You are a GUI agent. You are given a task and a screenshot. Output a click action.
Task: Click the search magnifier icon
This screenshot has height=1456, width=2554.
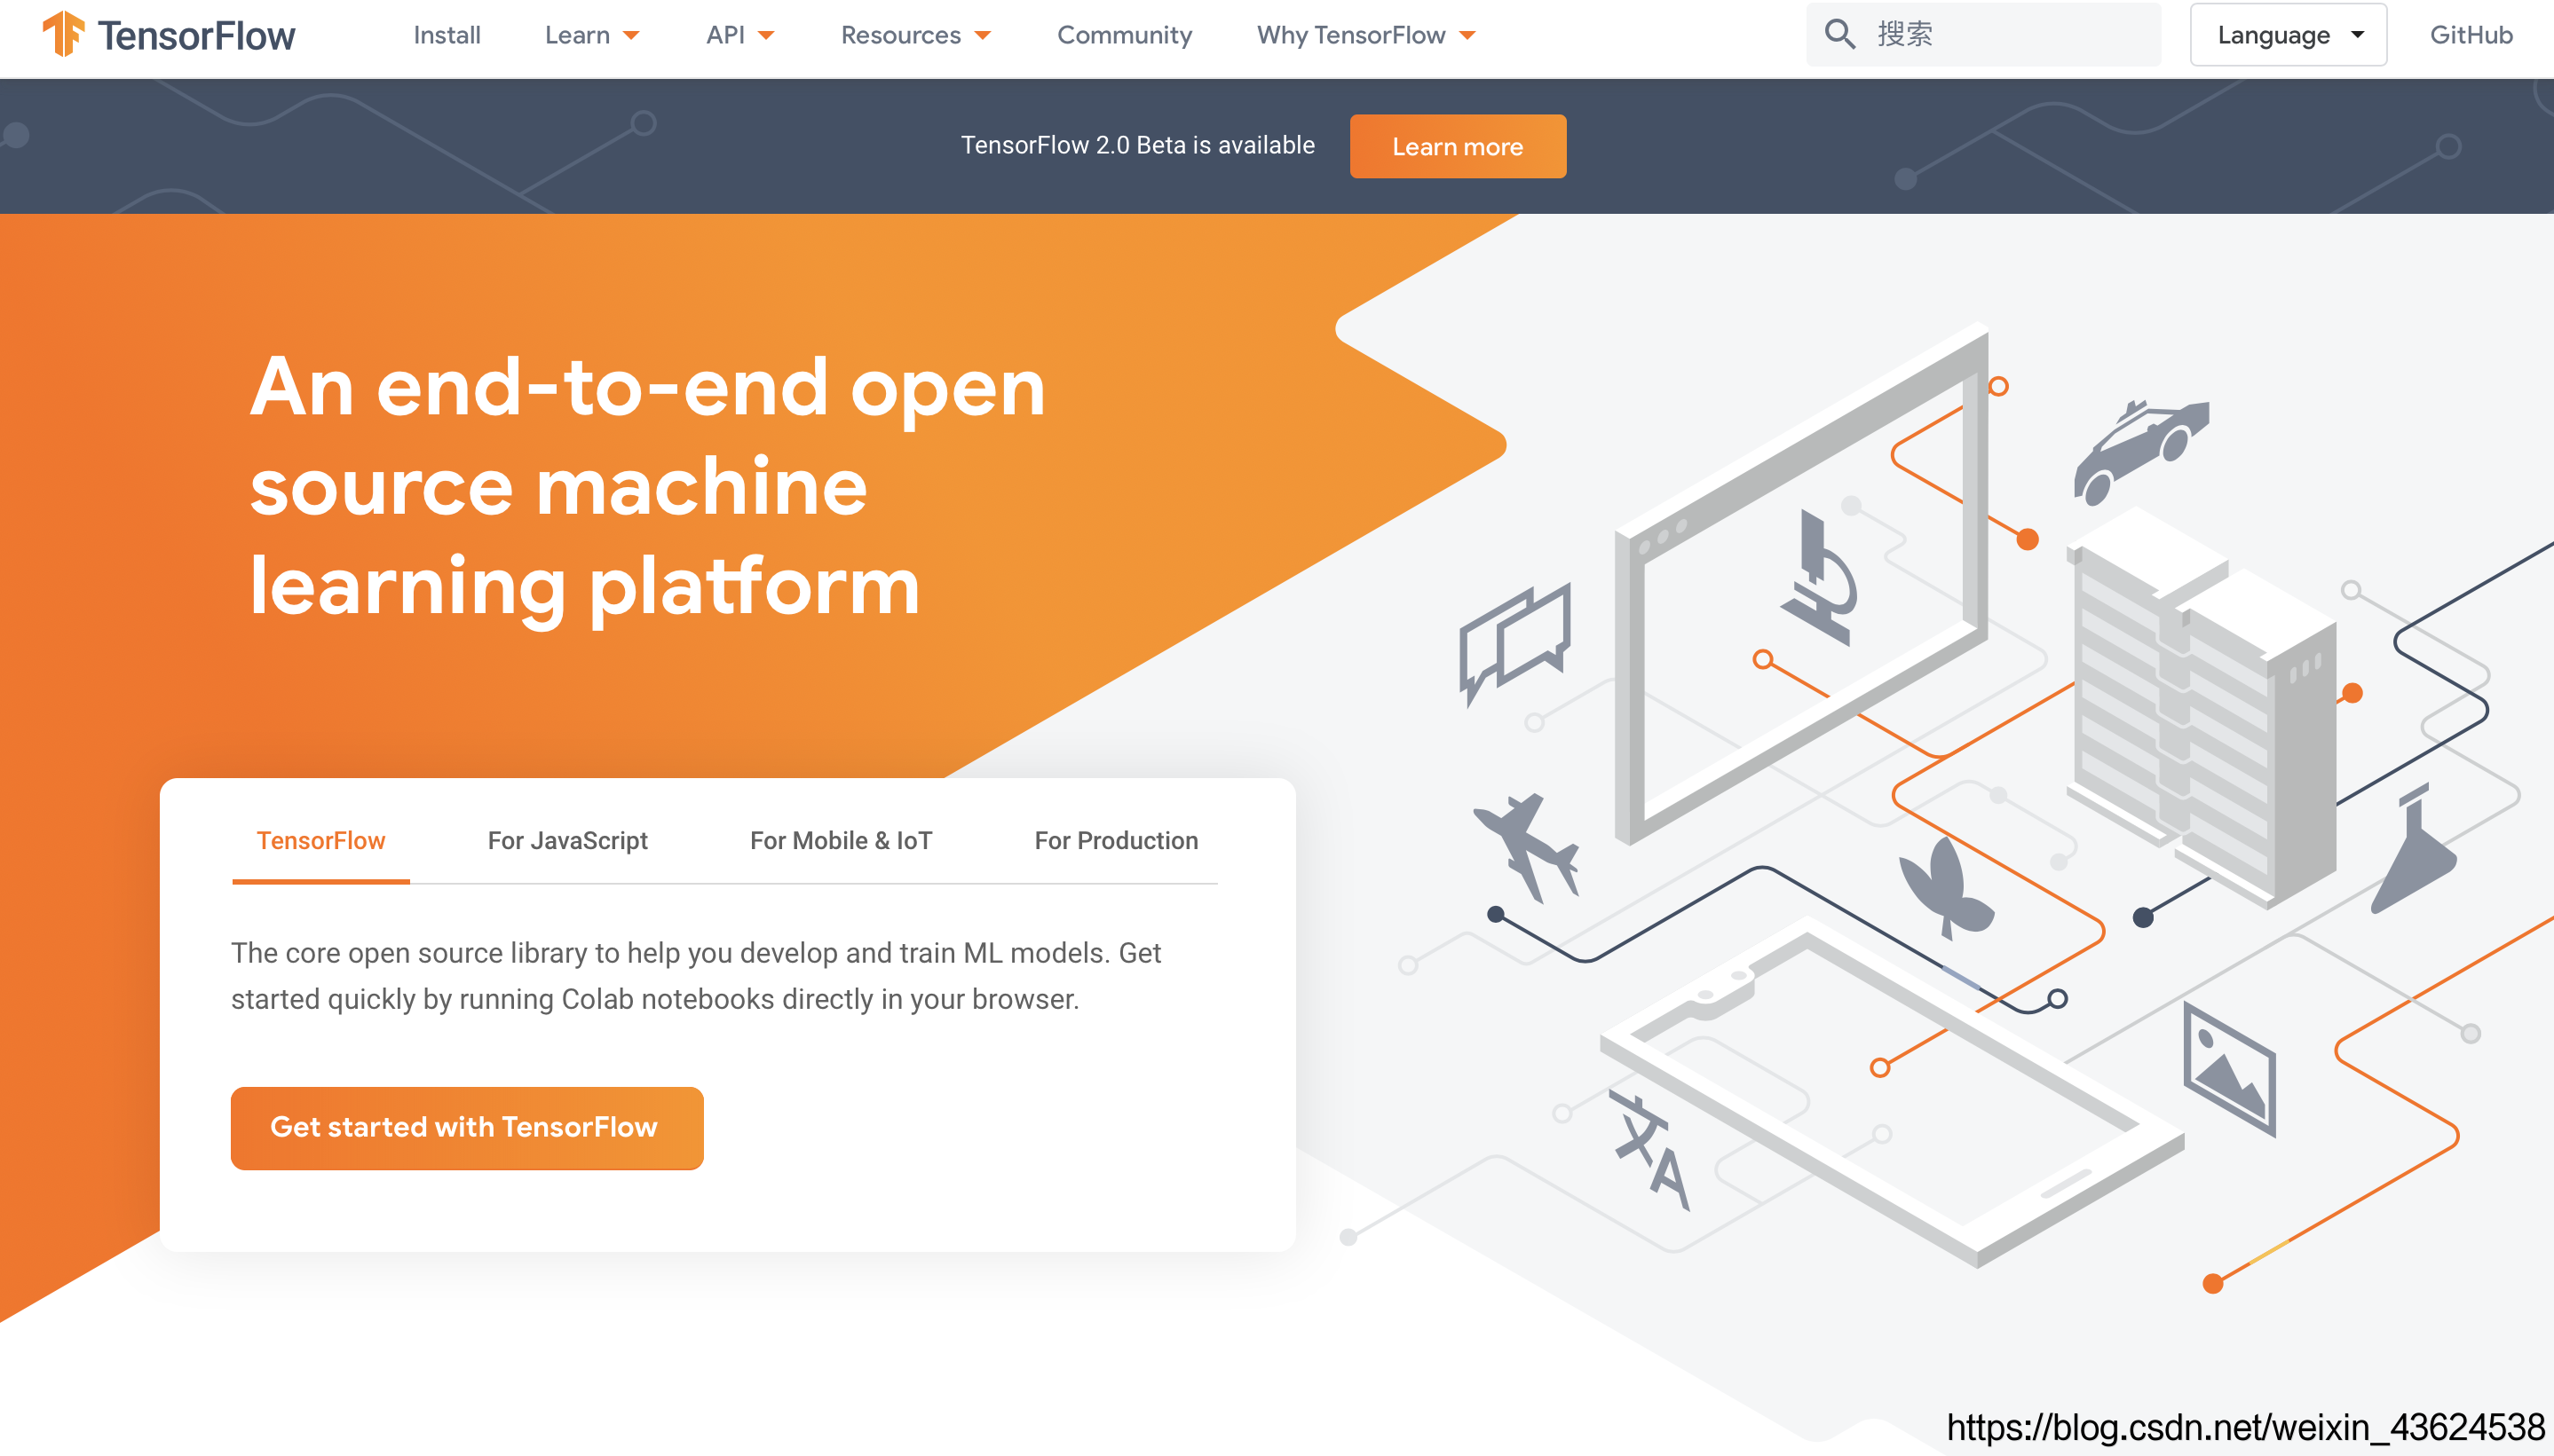click(x=1838, y=34)
